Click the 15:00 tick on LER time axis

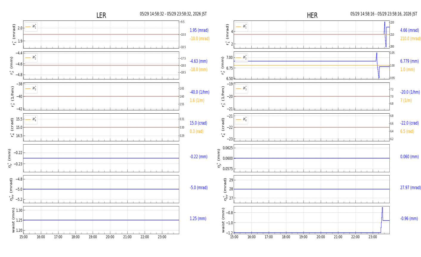pos(24,237)
